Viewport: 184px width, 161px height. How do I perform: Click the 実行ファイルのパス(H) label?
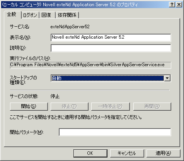pyautogui.click(x=30, y=58)
